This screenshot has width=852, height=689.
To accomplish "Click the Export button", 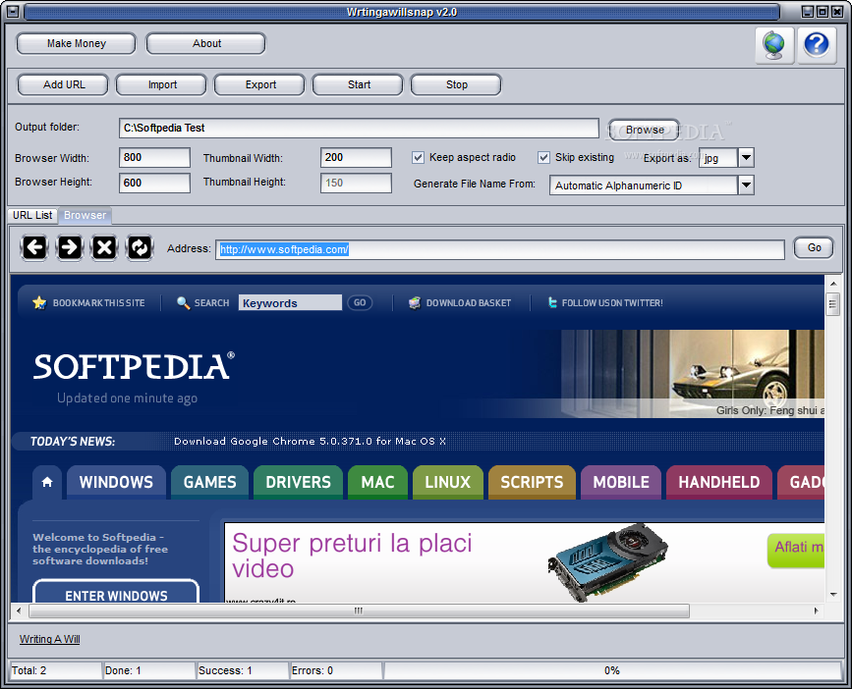I will point(260,84).
